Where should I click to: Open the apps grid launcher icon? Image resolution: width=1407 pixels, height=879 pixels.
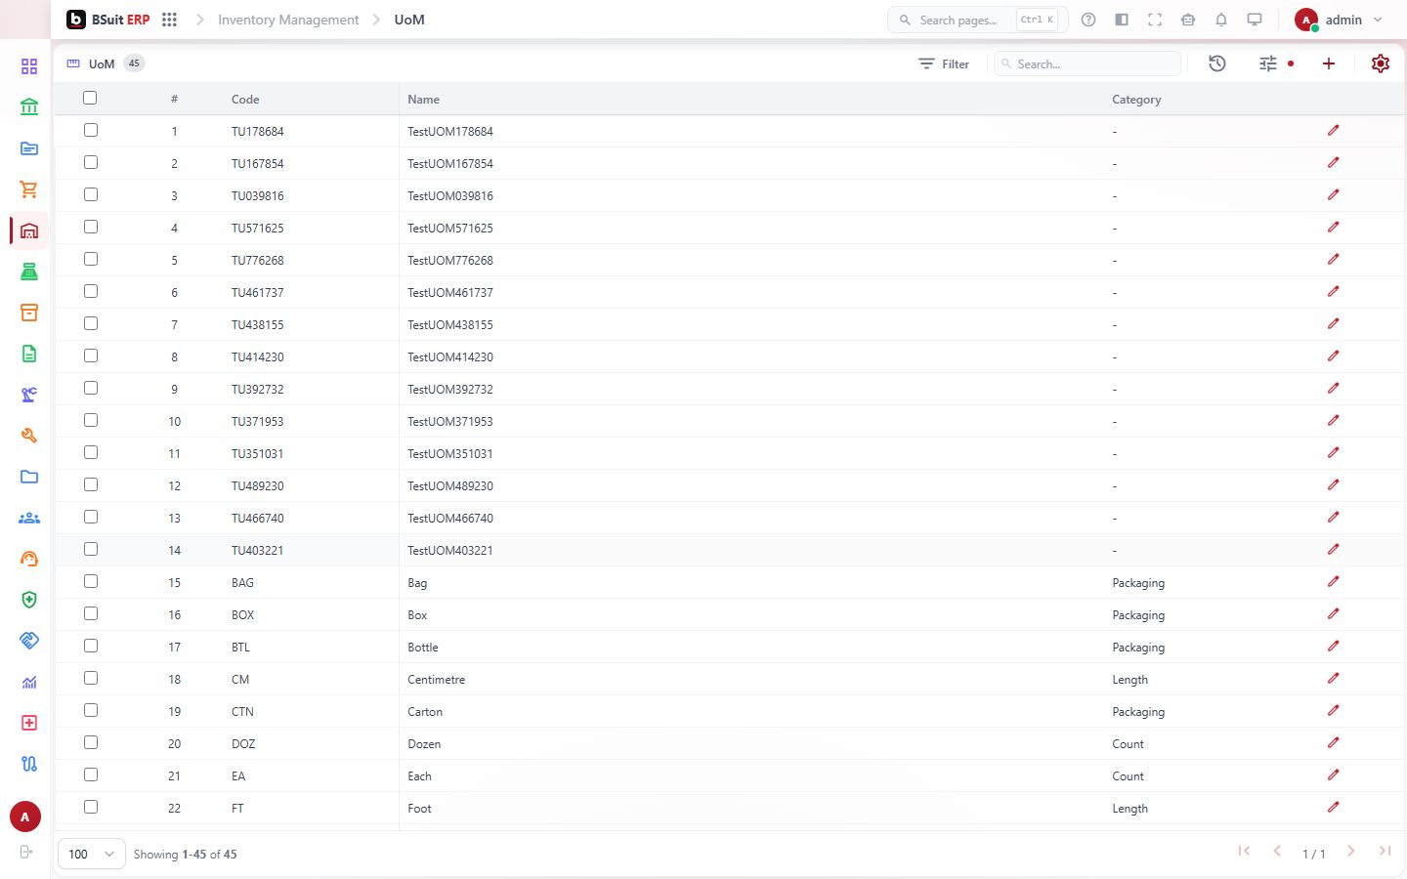click(x=169, y=20)
